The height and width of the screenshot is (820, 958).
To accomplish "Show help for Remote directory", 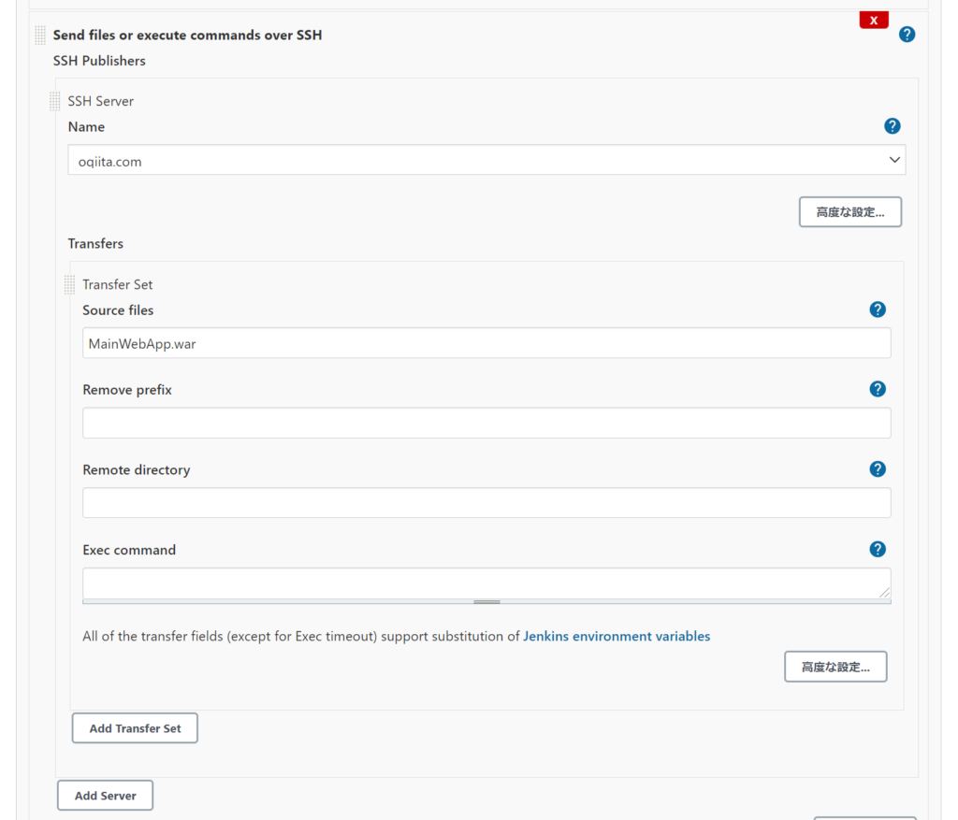I will point(877,469).
